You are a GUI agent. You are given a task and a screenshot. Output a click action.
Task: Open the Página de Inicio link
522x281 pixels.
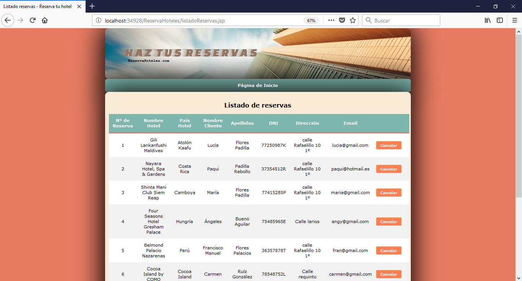coord(258,85)
